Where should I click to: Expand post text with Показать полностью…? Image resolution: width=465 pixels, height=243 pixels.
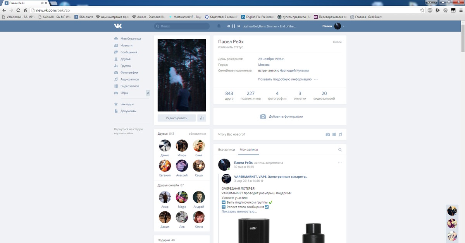(239, 212)
